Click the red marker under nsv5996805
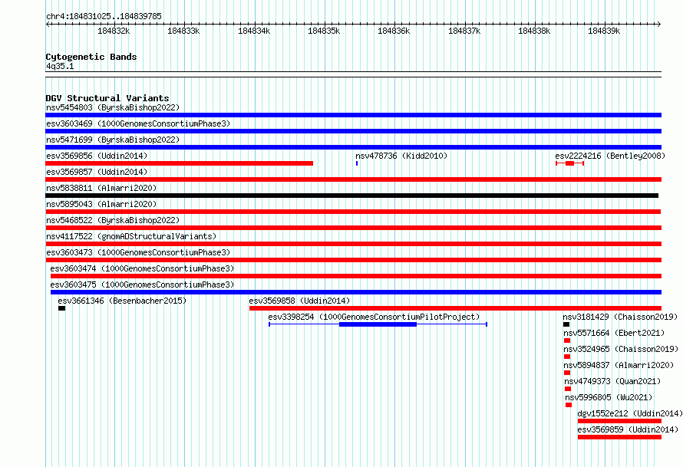Viewport: 683px width, 467px height. pos(569,405)
